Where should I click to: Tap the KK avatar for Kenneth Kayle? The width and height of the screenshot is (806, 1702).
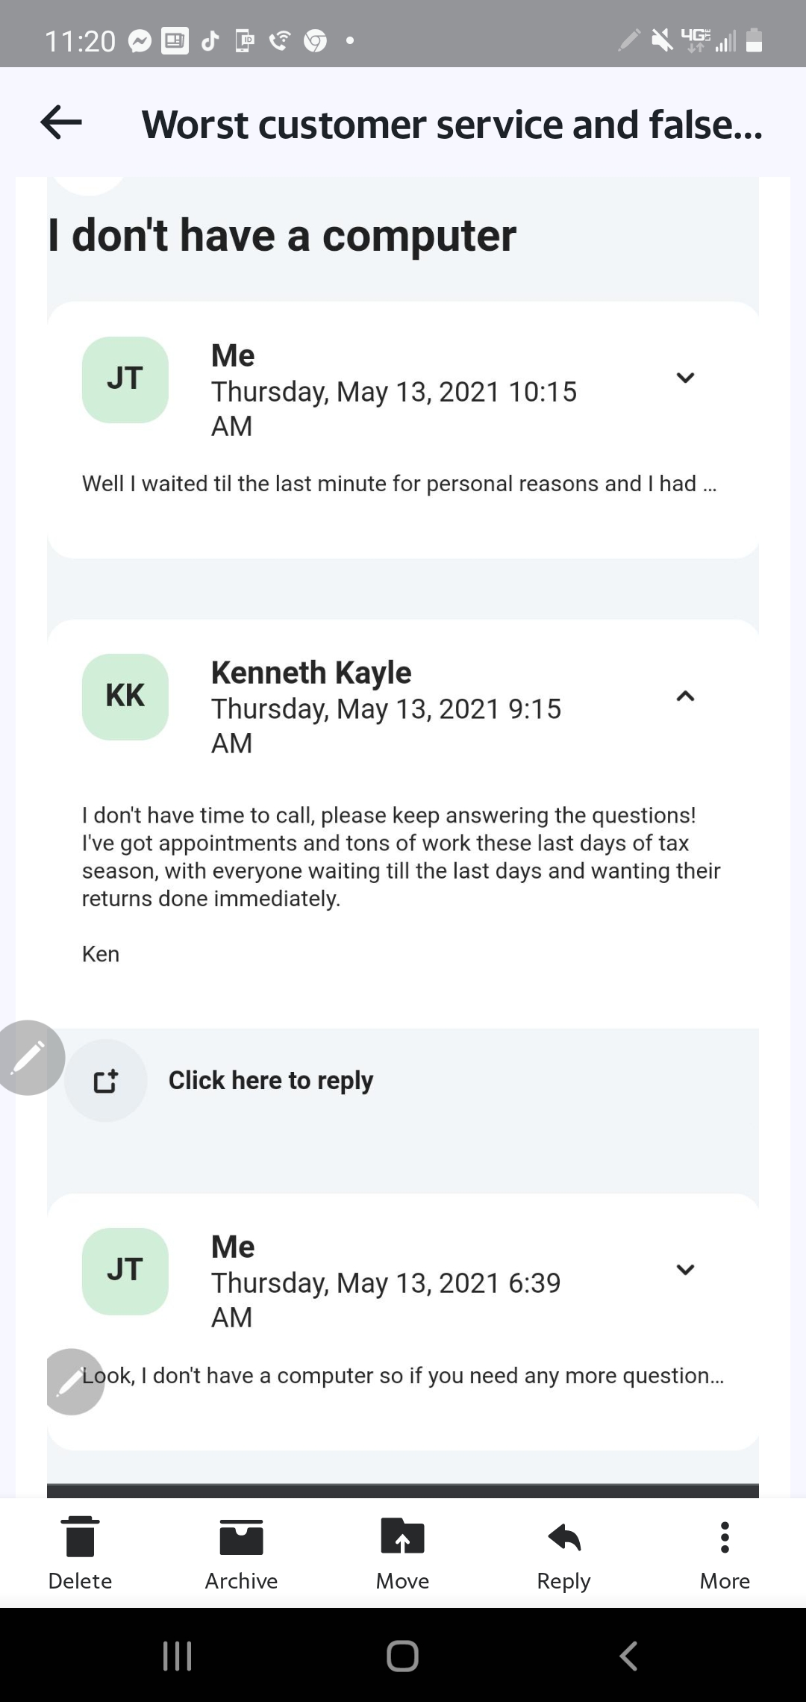tap(125, 696)
